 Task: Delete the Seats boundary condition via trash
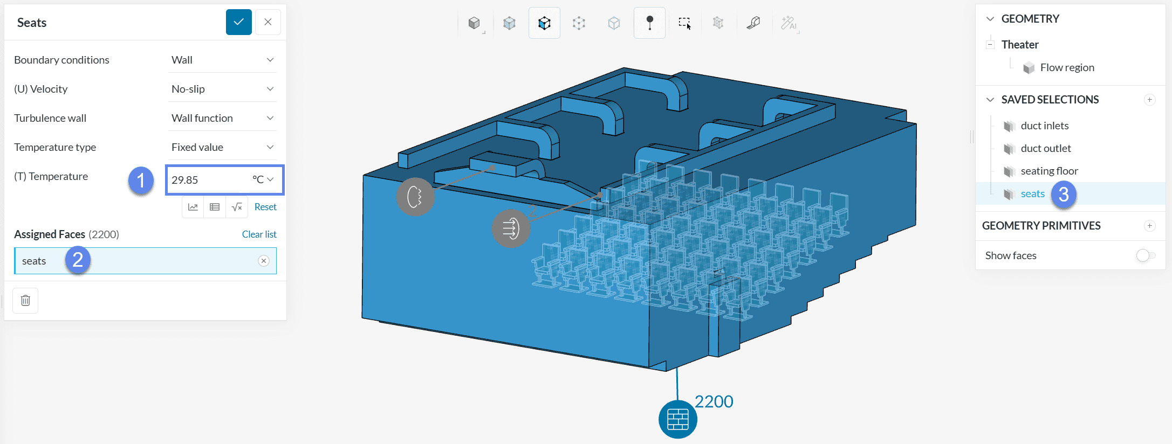click(25, 300)
